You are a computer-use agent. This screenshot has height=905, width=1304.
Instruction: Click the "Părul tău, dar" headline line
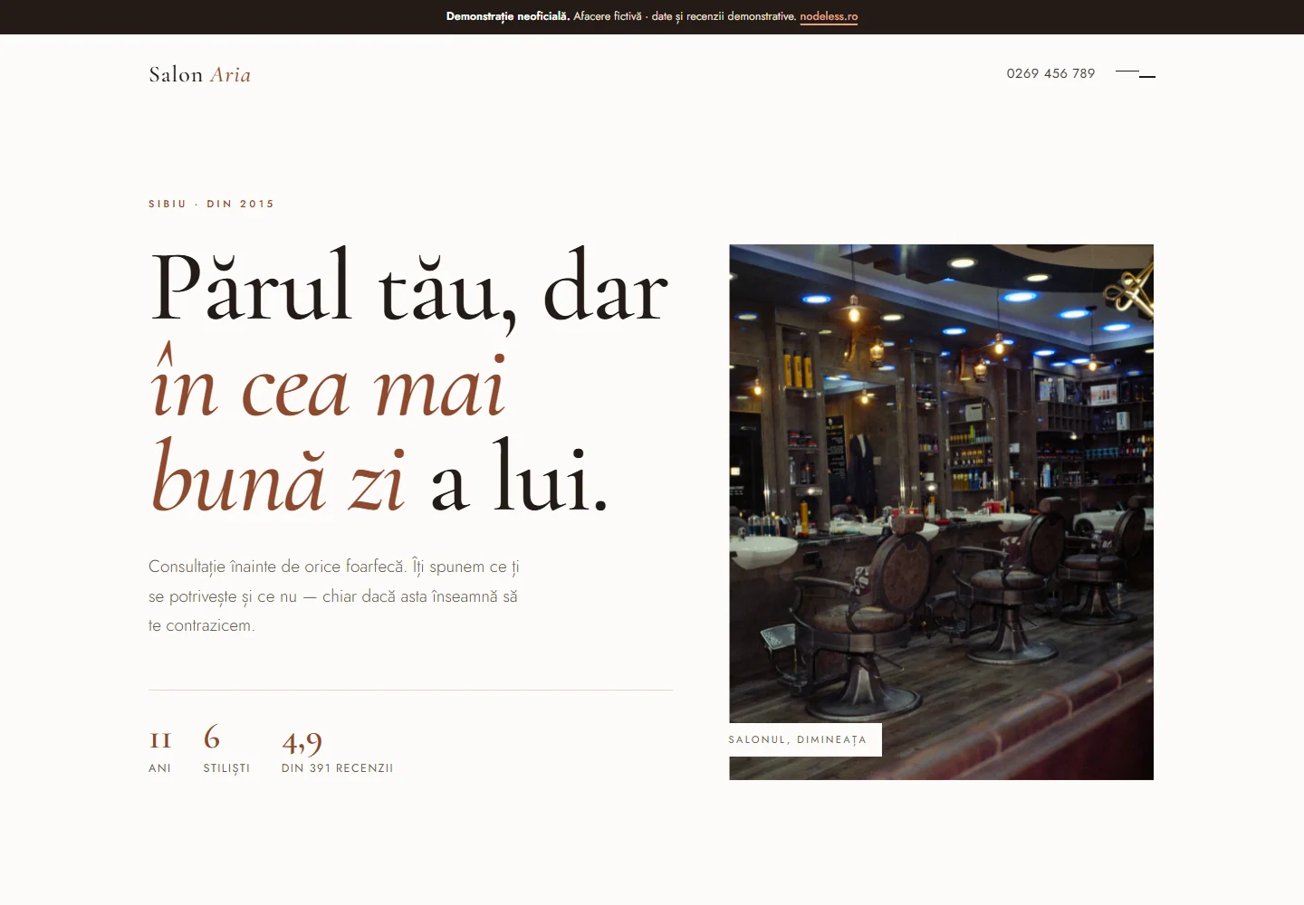(x=409, y=288)
